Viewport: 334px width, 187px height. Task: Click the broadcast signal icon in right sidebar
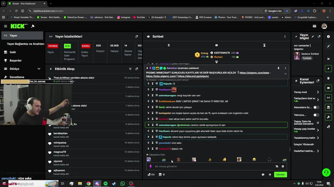click(x=328, y=98)
